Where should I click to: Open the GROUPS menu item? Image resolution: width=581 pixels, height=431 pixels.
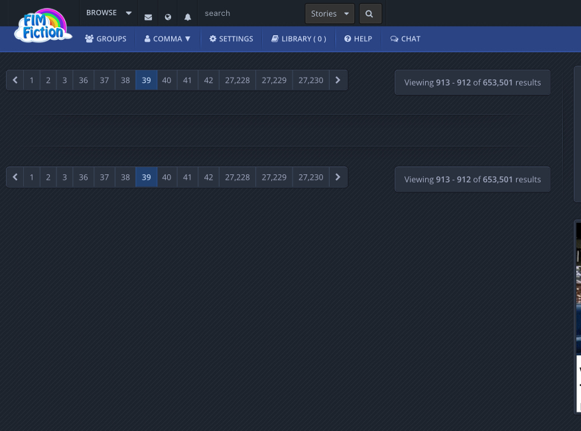point(105,39)
